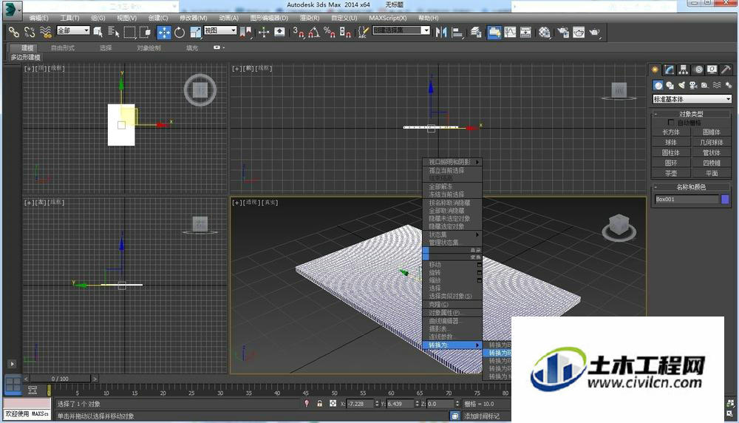This screenshot has height=423, width=739.
Task: Activate the Select and Scale tool
Action: pos(196,32)
